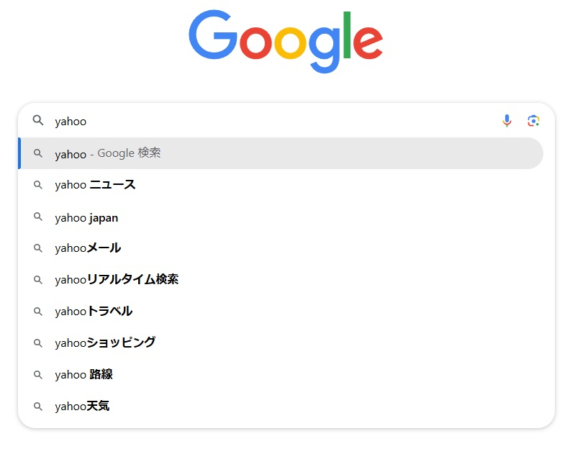Select yahooリアルタイム検索 suggestion
Viewport: 575px width, 449px height.
pyautogui.click(x=117, y=280)
